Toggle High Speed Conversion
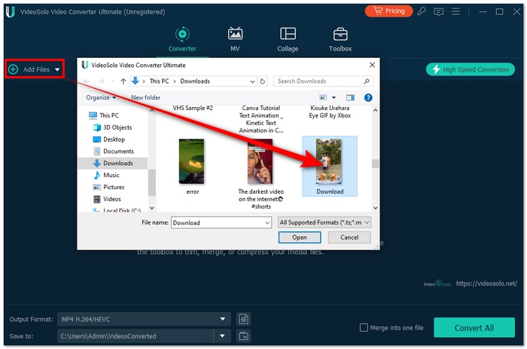 471,69
